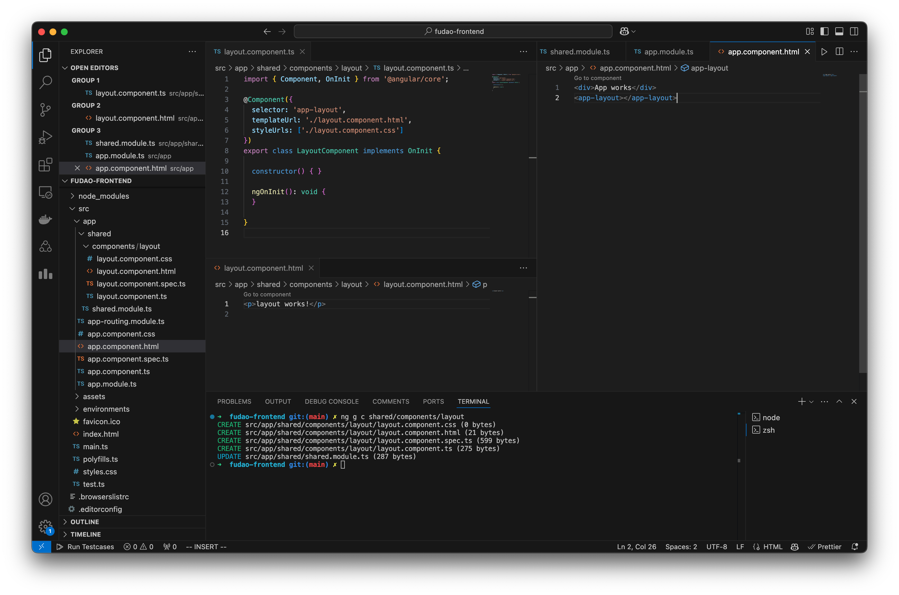
Task: Toggle the bottom panel visibility
Action: tap(839, 32)
